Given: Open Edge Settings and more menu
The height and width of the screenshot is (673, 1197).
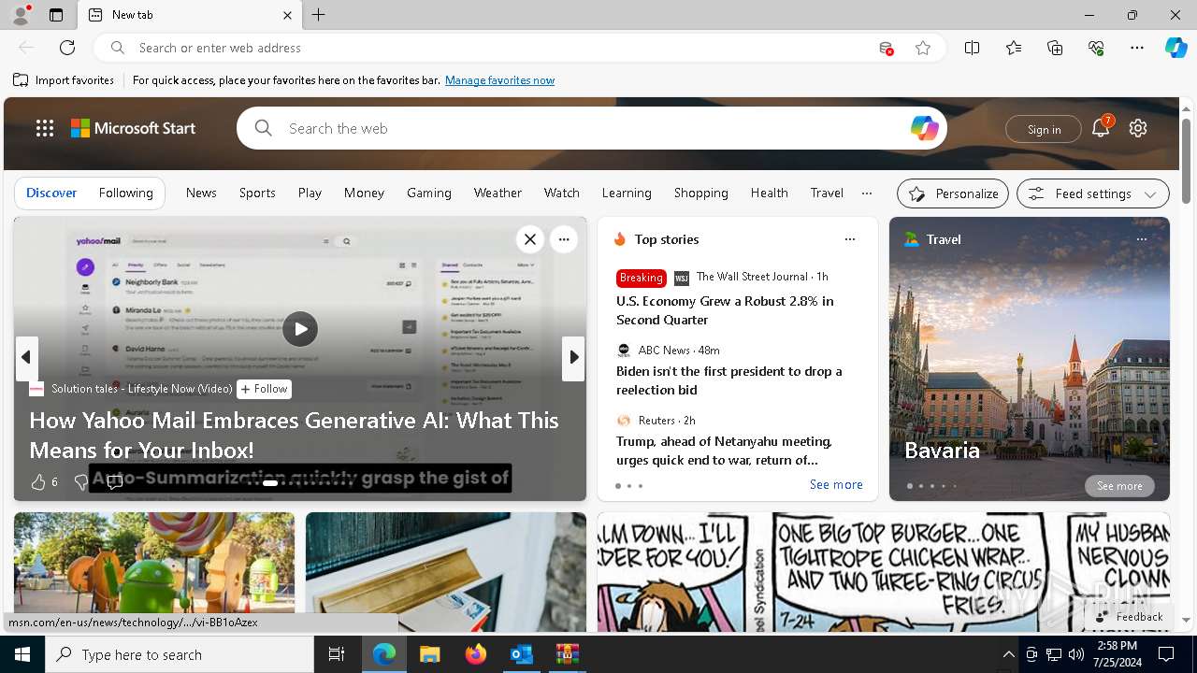Looking at the screenshot, I should pyautogui.click(x=1137, y=48).
